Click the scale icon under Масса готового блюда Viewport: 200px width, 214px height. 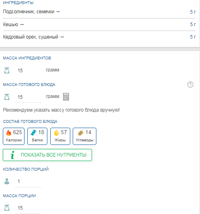[7, 97]
